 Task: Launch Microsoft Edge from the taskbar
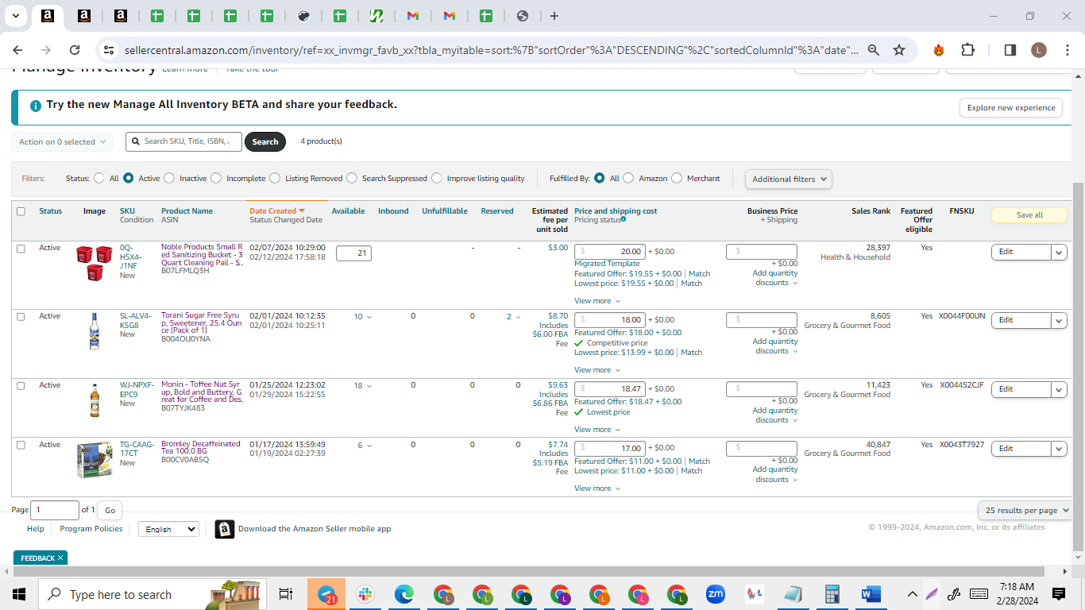tap(404, 594)
